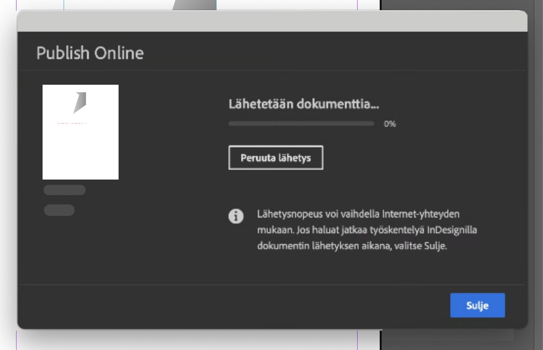543x350 pixels.
Task: Click the upload progress bar
Action: coord(301,123)
